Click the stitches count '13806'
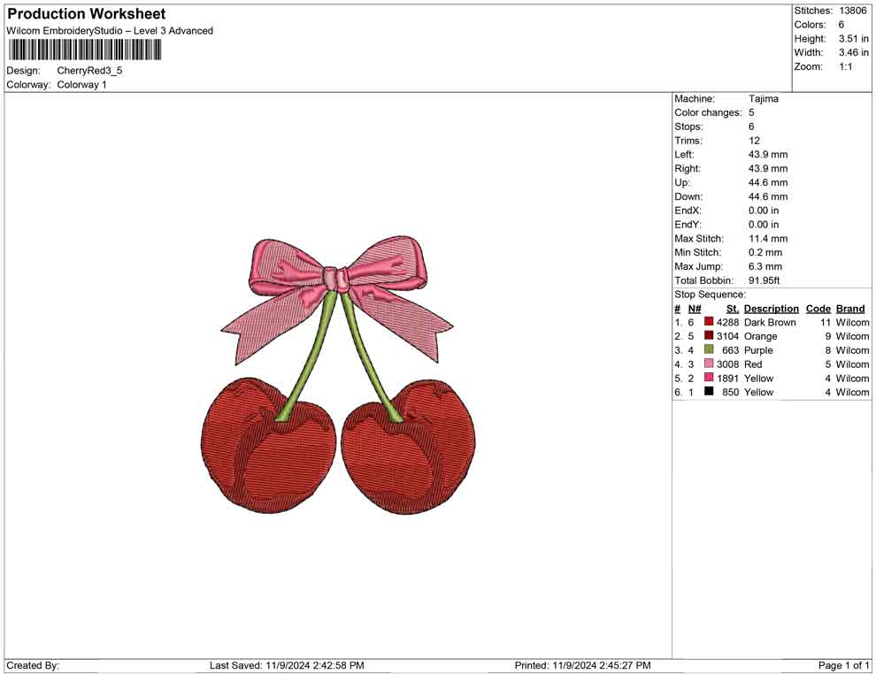876x674 pixels. click(853, 11)
